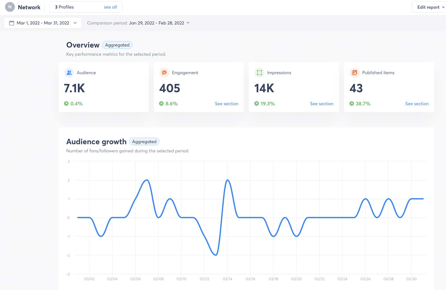Click the green growth arrow next to 0.4%

[66, 103]
